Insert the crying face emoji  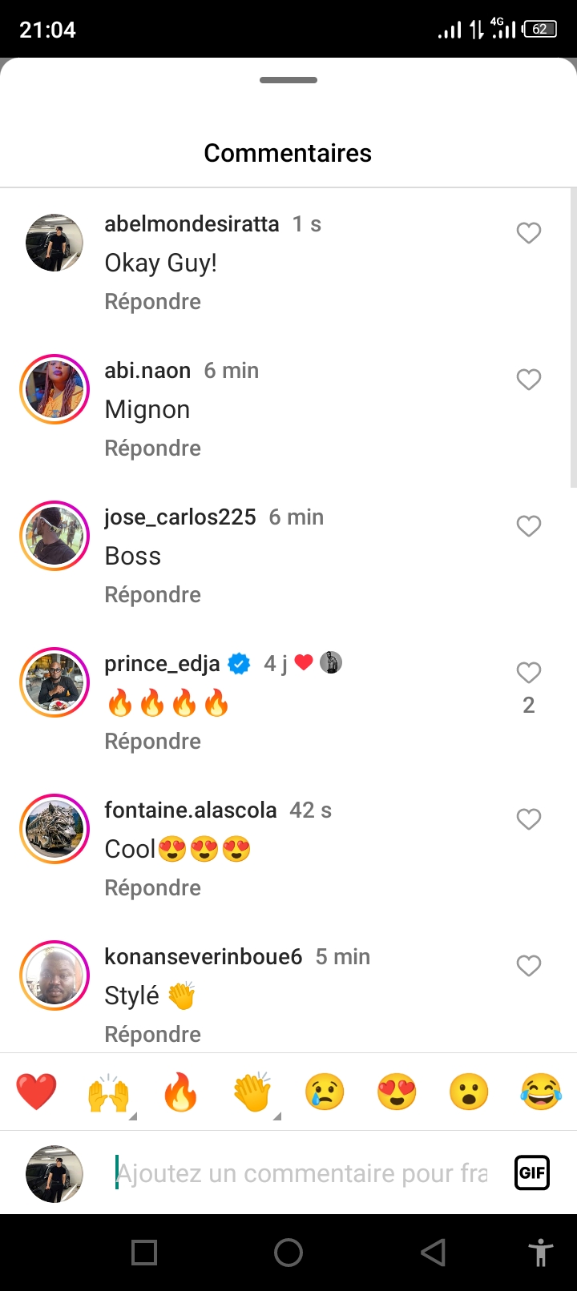pos(325,1092)
